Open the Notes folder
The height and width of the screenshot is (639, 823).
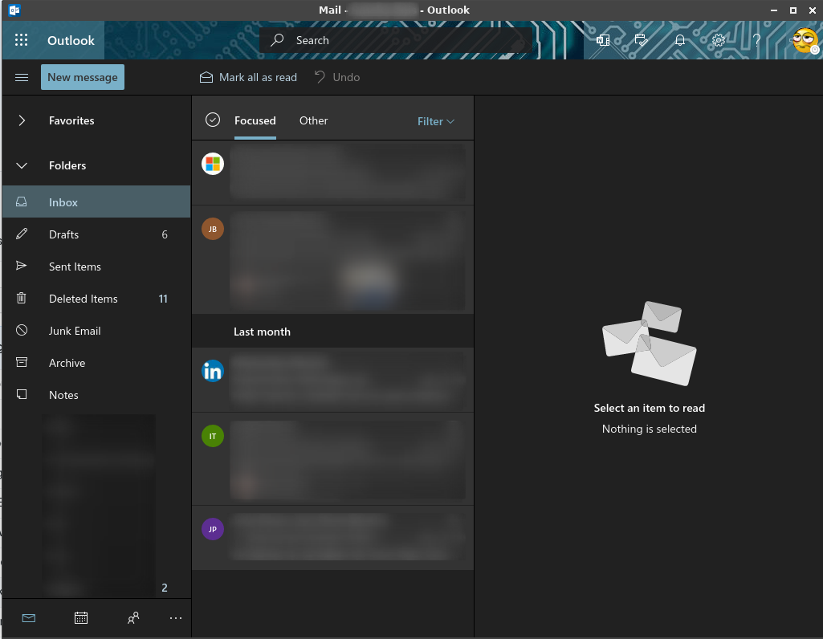tap(96, 394)
